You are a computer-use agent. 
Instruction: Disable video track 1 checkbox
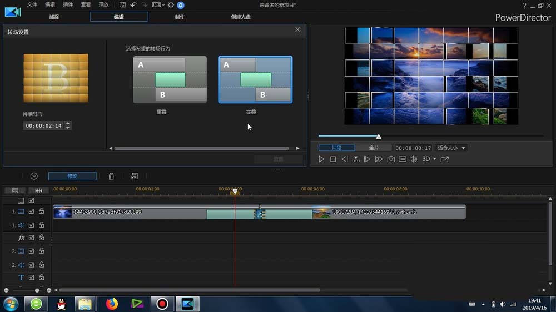32,212
